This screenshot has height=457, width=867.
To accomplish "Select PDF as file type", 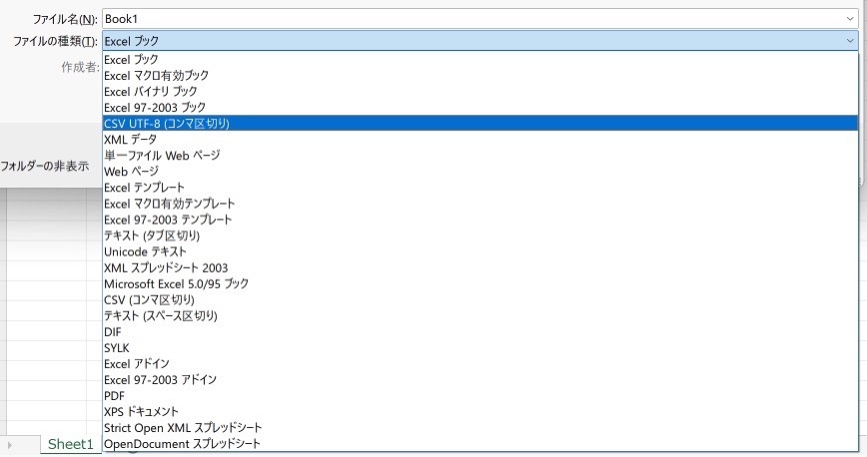I will pos(479,396).
